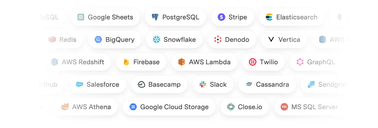The width and height of the screenshot is (378, 128).
Task: Open the Close.io integration pill
Action: pos(245,107)
